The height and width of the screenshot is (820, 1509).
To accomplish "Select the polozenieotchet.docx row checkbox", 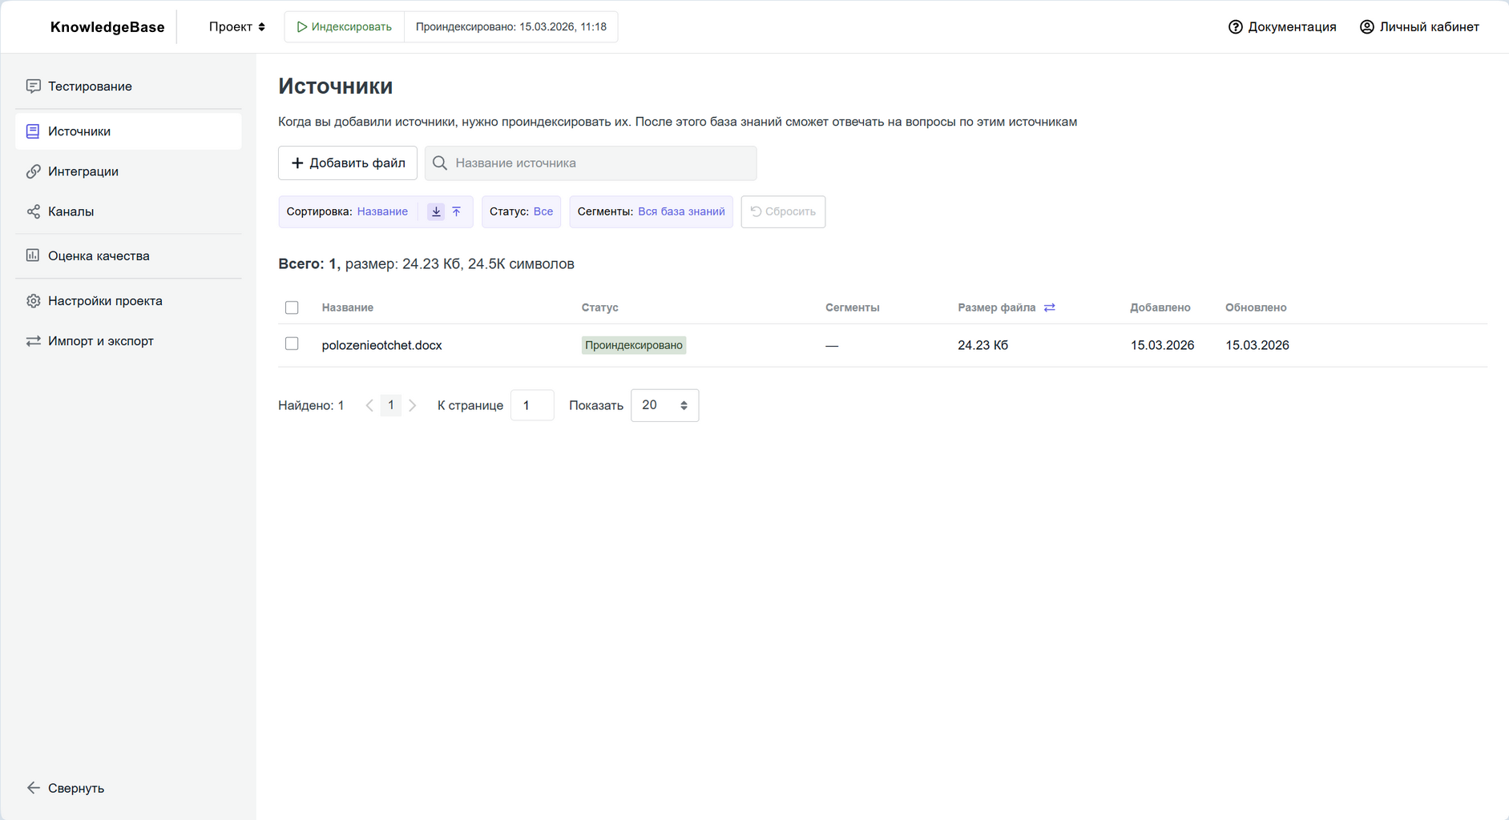I will (x=292, y=344).
